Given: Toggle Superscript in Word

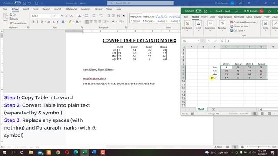Looking at the screenshot, I should 58,22.
